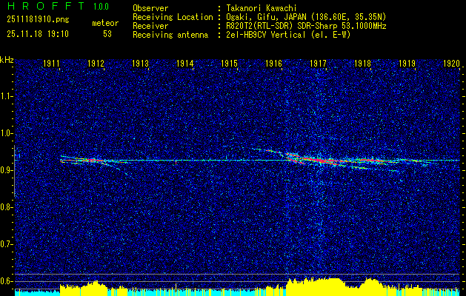Click the filename 2511181910.png
This screenshot has width=466, height=296.
[x=38, y=20]
